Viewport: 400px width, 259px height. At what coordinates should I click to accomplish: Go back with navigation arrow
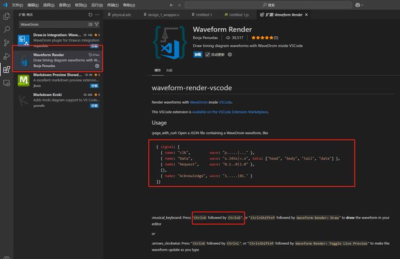172,5
